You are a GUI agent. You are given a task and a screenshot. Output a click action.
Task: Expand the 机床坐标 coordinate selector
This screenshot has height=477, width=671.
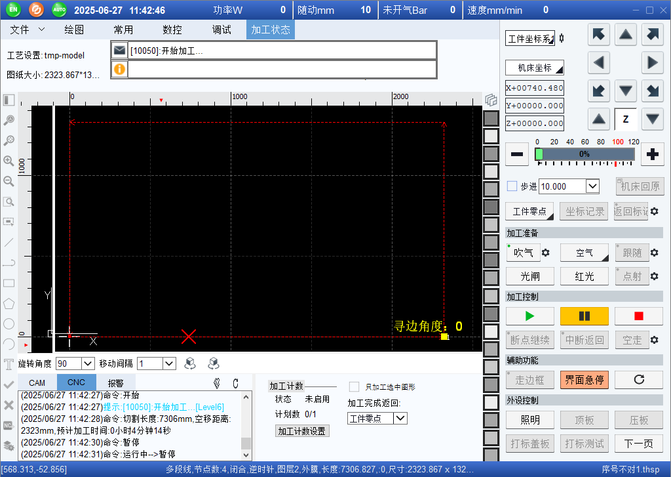pos(535,68)
